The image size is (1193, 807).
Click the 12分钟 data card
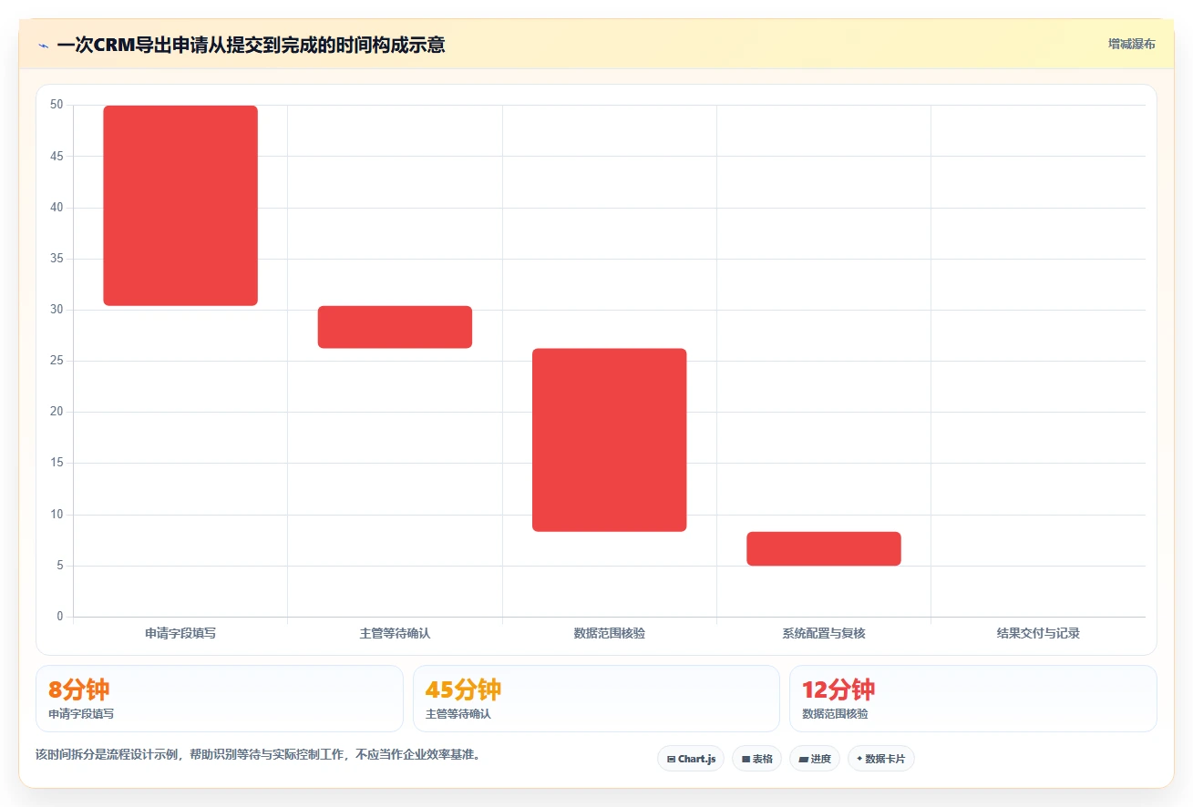click(972, 699)
